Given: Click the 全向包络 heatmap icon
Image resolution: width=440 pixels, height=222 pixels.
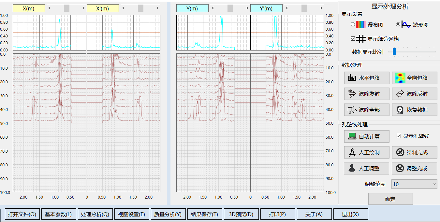Looking at the screenshot, I should 400,78.
